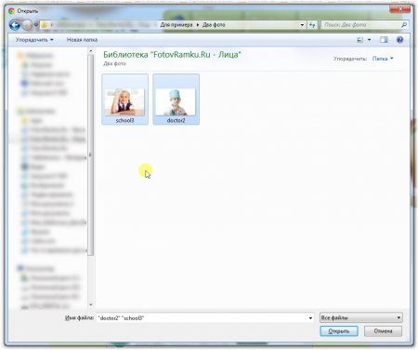Open the file name history dropdown arrow
418x350 pixels.
[310, 318]
